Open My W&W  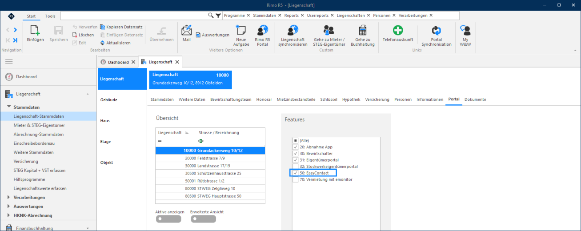465,36
